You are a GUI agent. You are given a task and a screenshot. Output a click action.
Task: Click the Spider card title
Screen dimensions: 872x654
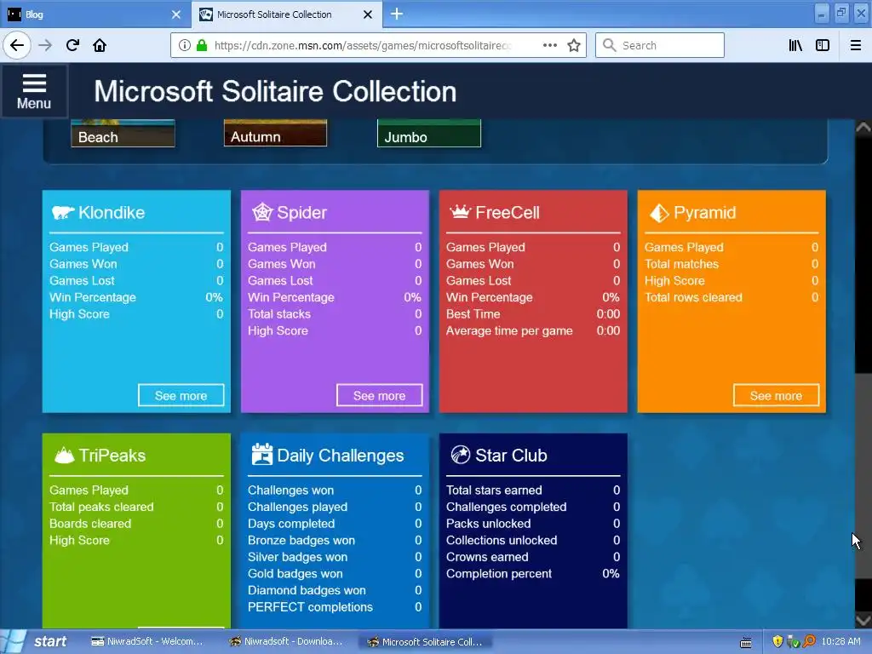[302, 212]
